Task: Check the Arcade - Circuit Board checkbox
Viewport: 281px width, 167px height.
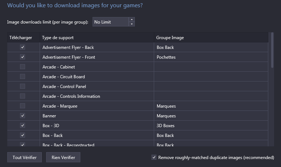Action: [23, 77]
